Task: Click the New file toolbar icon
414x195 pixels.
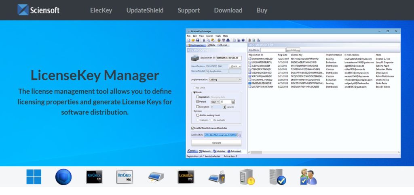Action: tap(189, 40)
